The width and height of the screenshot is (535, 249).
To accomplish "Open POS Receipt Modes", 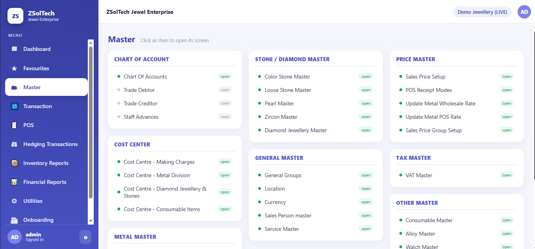I will point(456,90).
